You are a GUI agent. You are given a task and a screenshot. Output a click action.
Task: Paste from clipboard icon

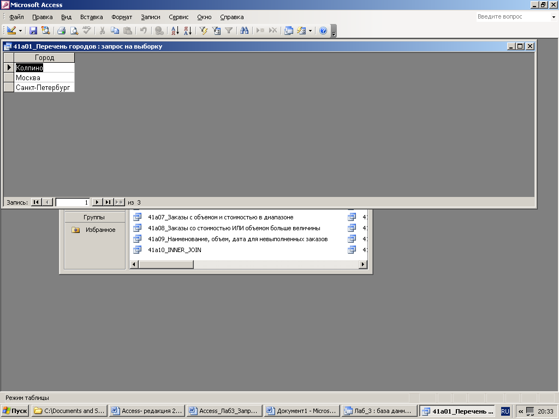click(x=127, y=31)
